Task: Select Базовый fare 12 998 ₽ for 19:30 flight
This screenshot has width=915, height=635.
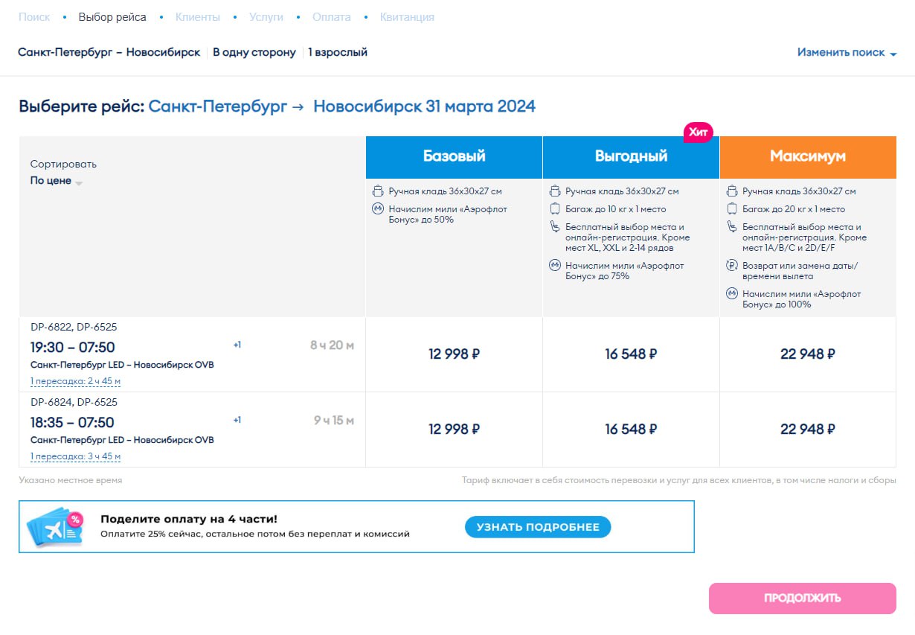Action: pos(454,354)
